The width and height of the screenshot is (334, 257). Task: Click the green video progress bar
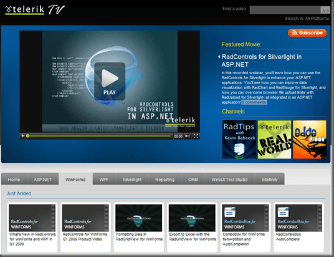point(100,136)
